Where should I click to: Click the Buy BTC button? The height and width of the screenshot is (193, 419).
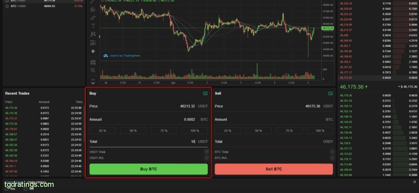coord(149,169)
